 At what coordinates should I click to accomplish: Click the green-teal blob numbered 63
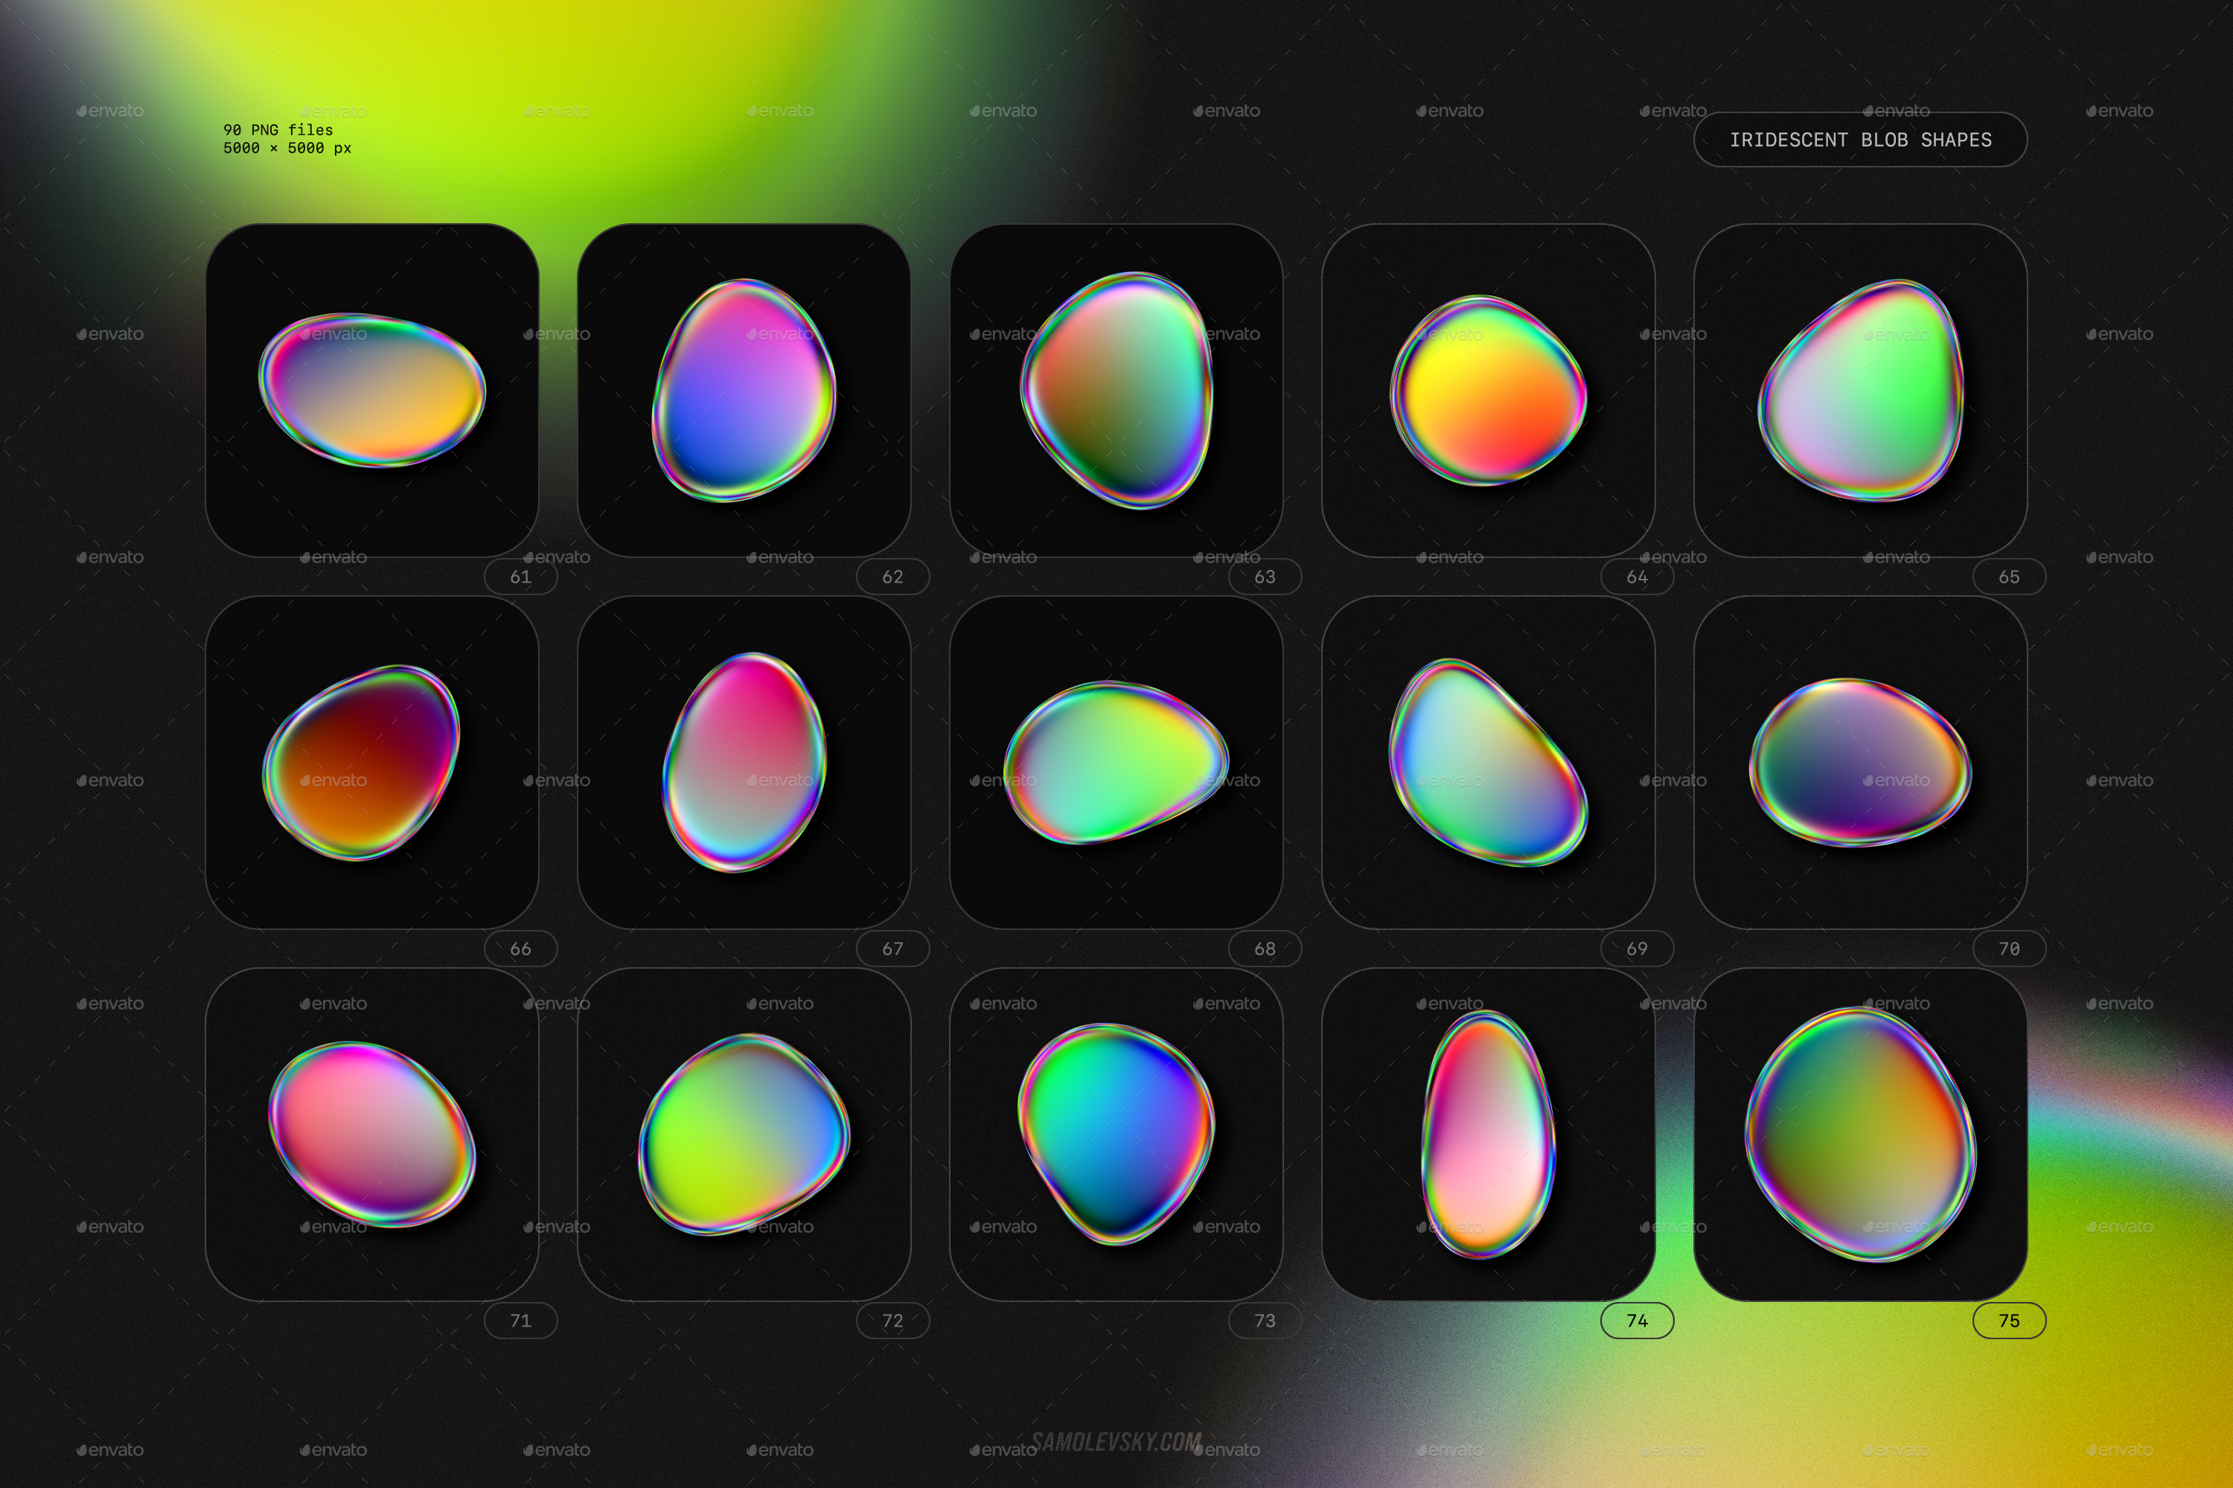click(x=1116, y=390)
